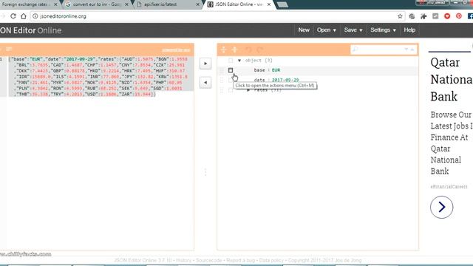The height and width of the screenshot is (266, 473).
Task: Open the Save dropdown menu
Action: 353,30
